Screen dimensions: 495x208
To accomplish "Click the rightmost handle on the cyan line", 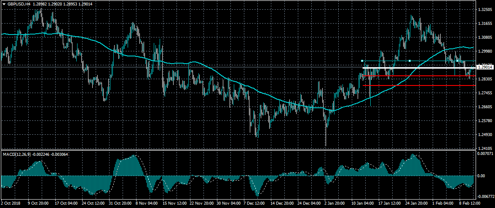I will (x=457, y=61).
